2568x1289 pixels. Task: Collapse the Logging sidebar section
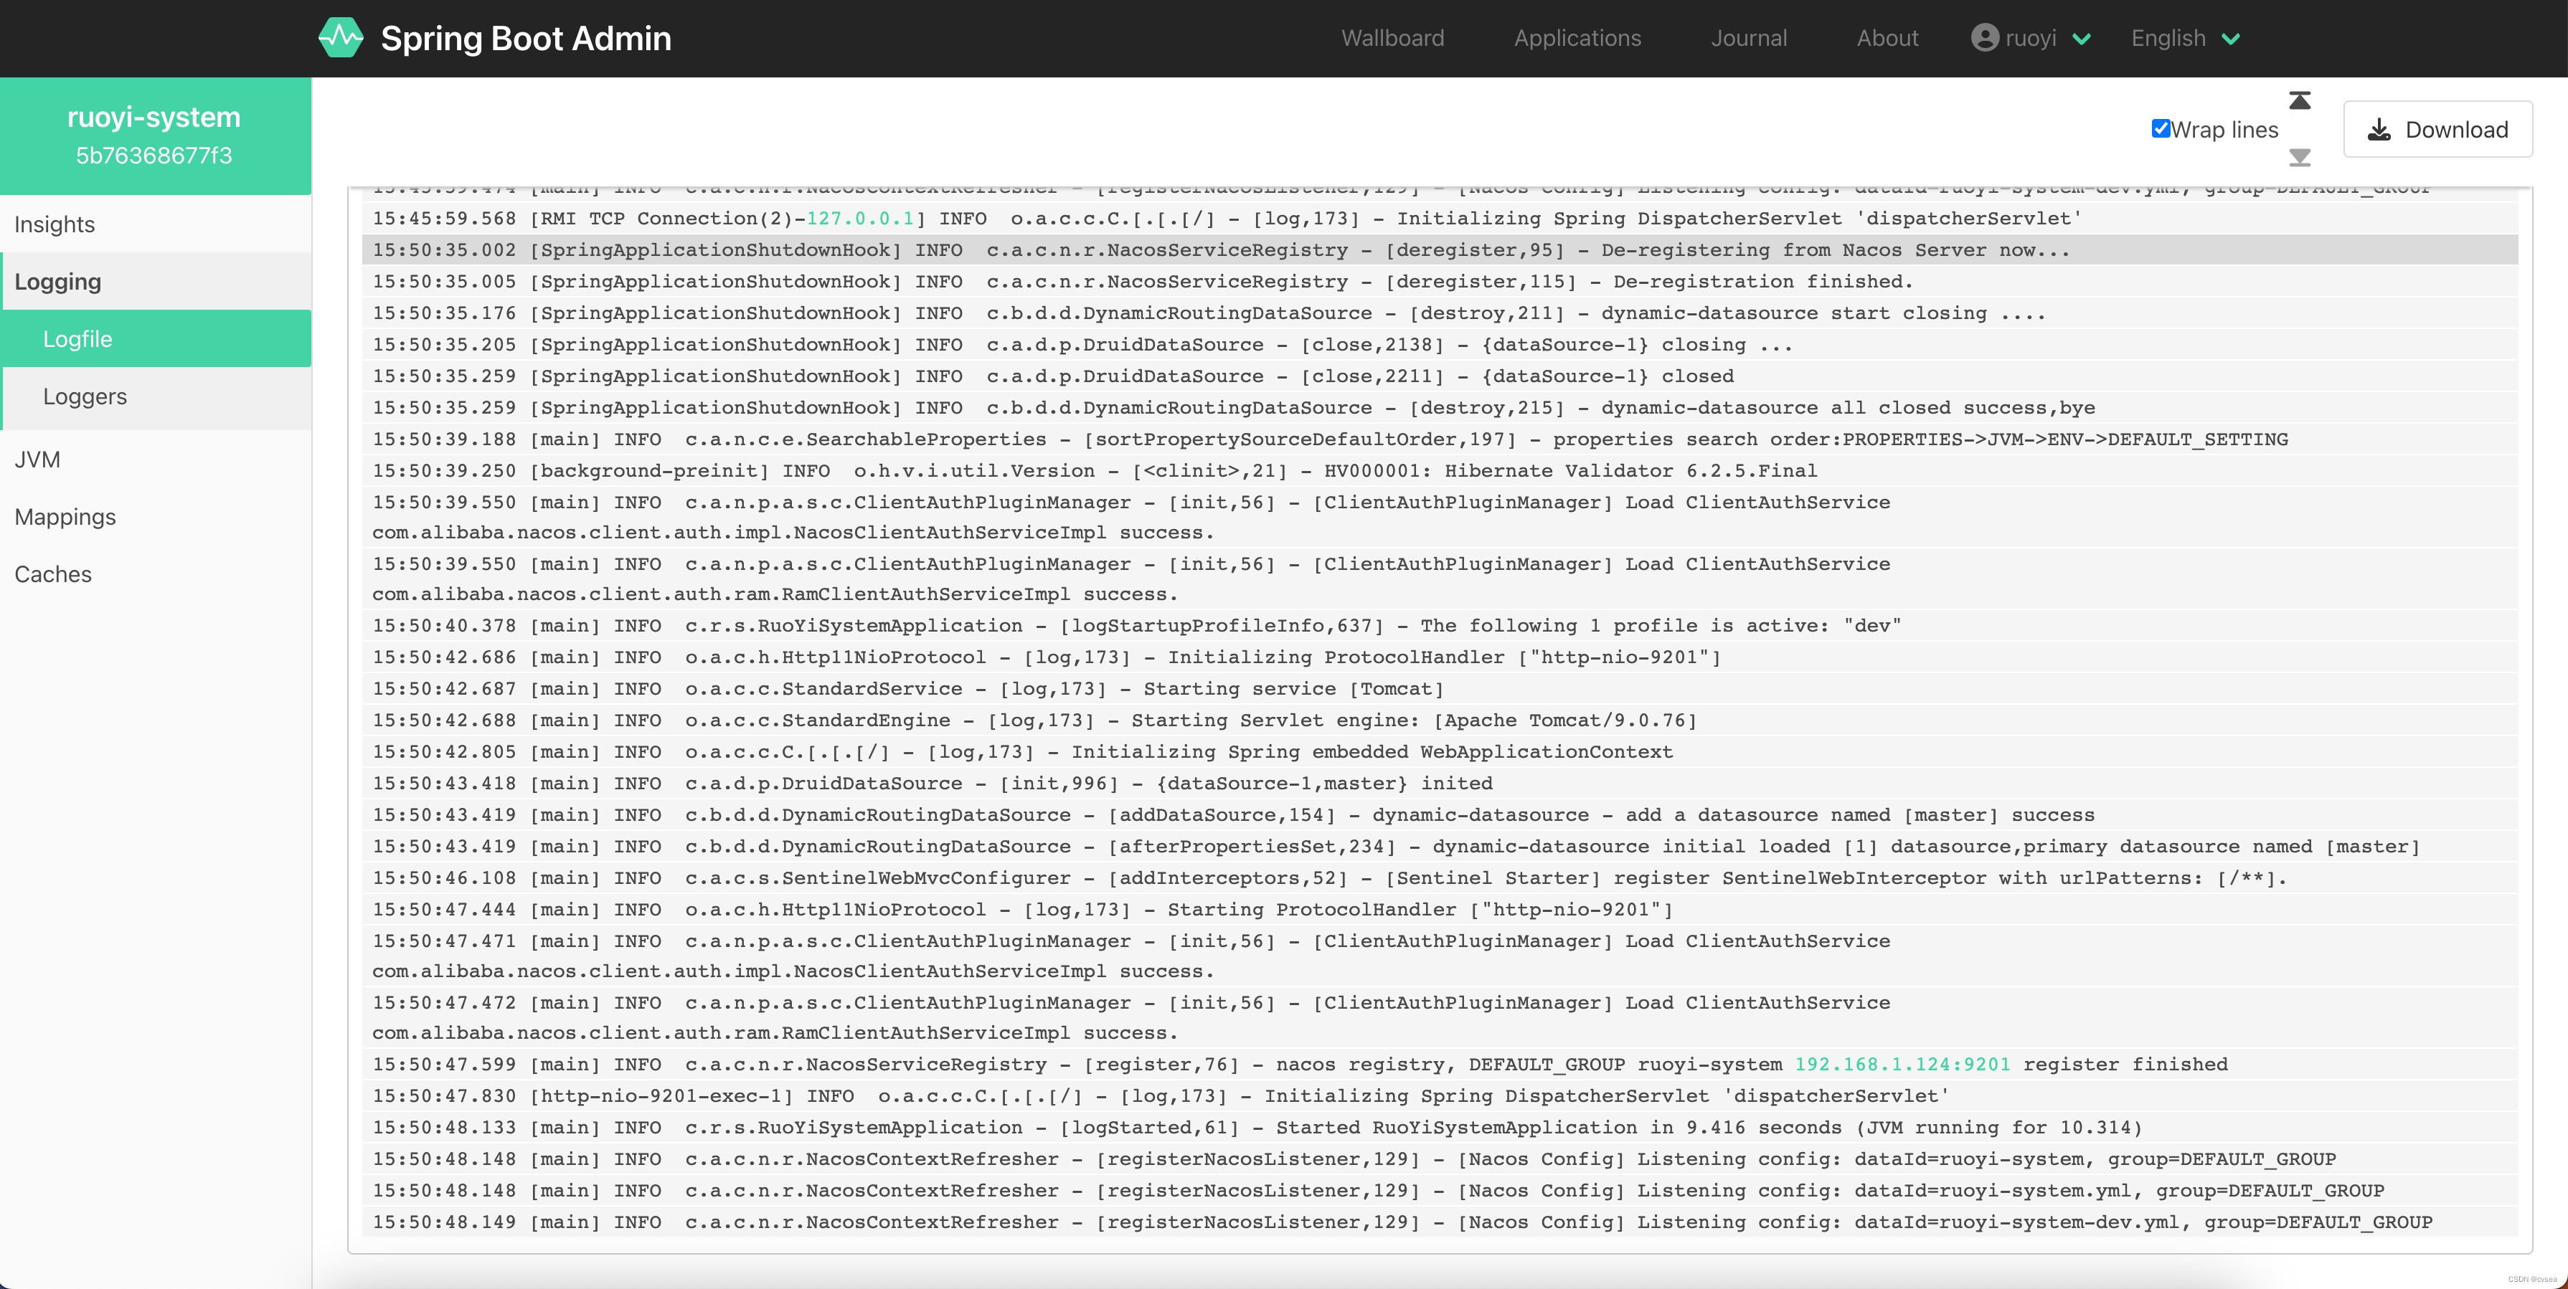(x=156, y=282)
